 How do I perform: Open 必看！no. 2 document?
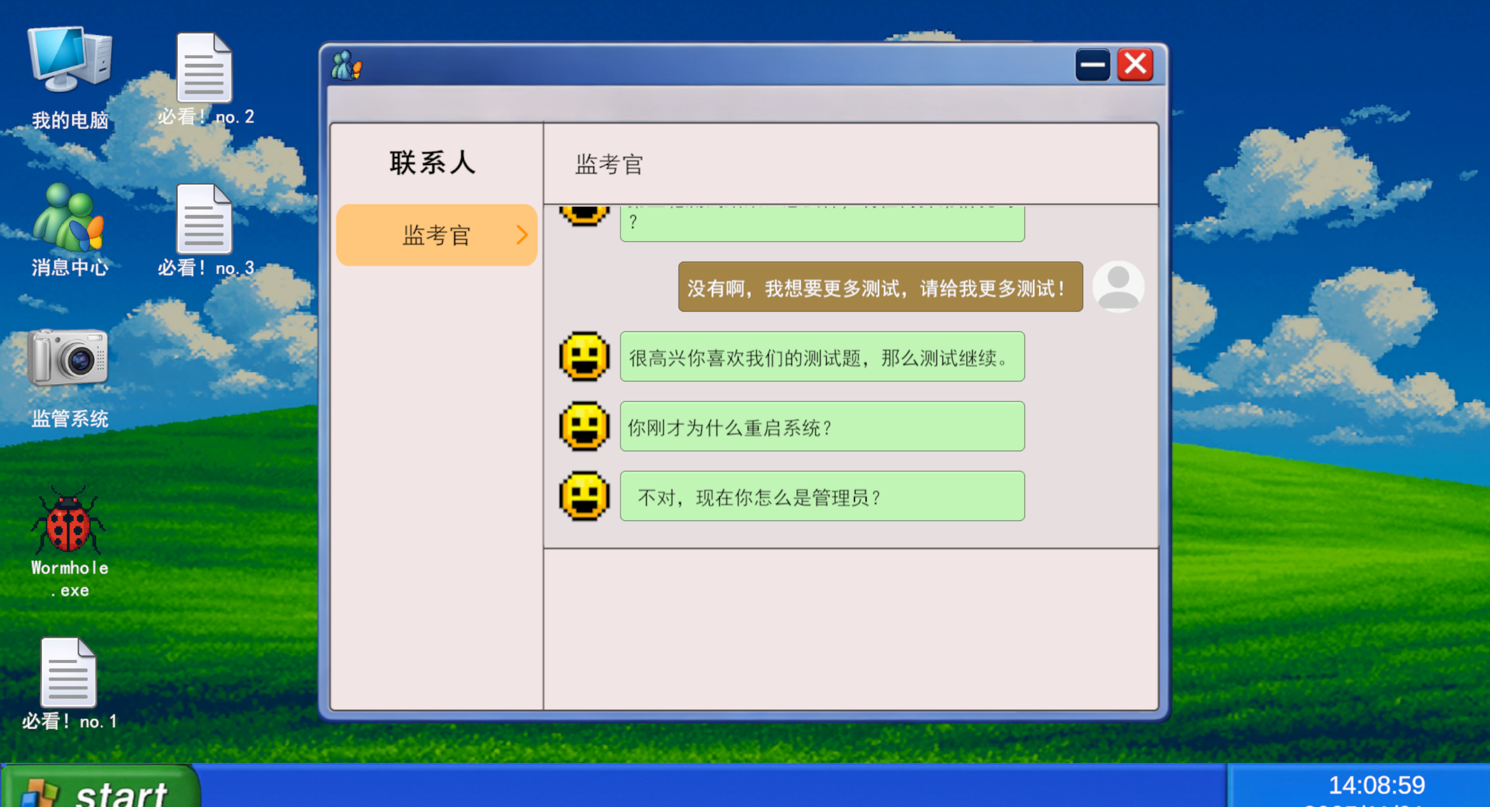(x=204, y=69)
